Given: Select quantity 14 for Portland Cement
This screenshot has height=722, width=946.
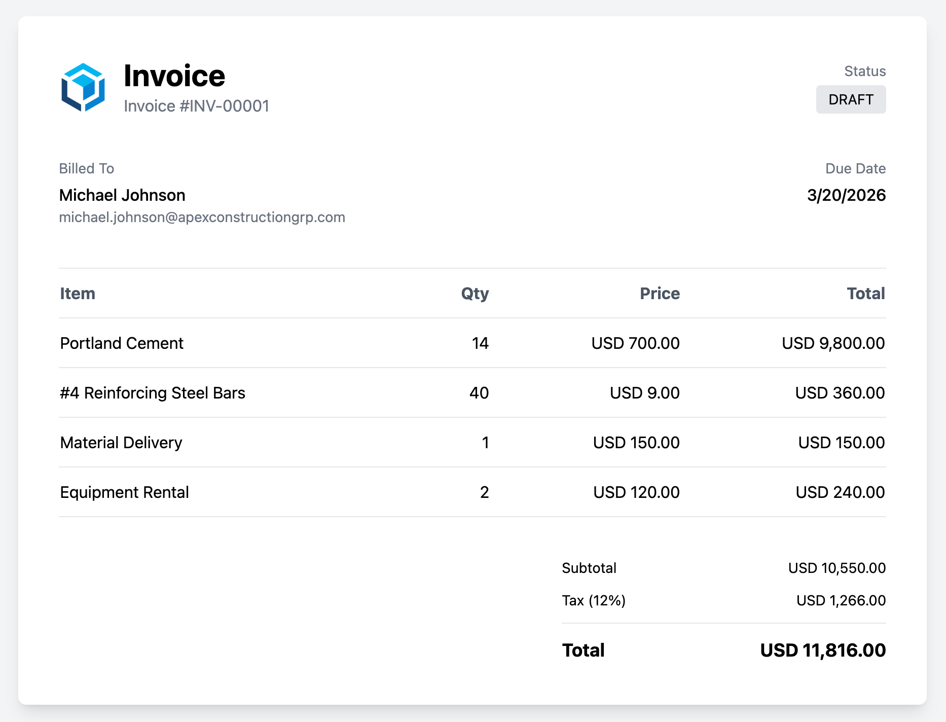Looking at the screenshot, I should [479, 343].
